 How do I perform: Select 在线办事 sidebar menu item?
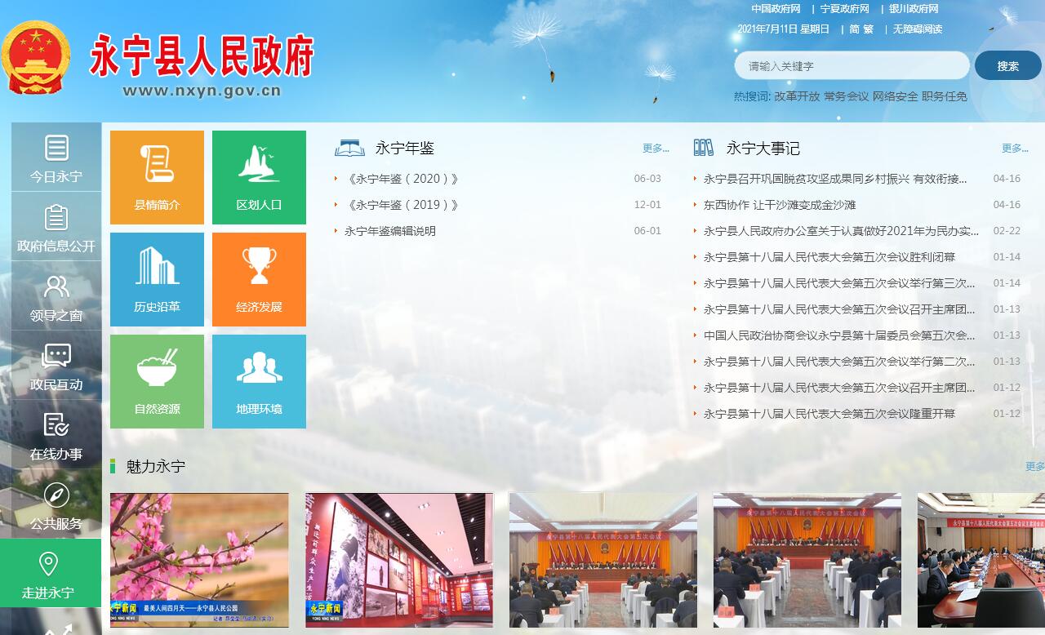(56, 436)
